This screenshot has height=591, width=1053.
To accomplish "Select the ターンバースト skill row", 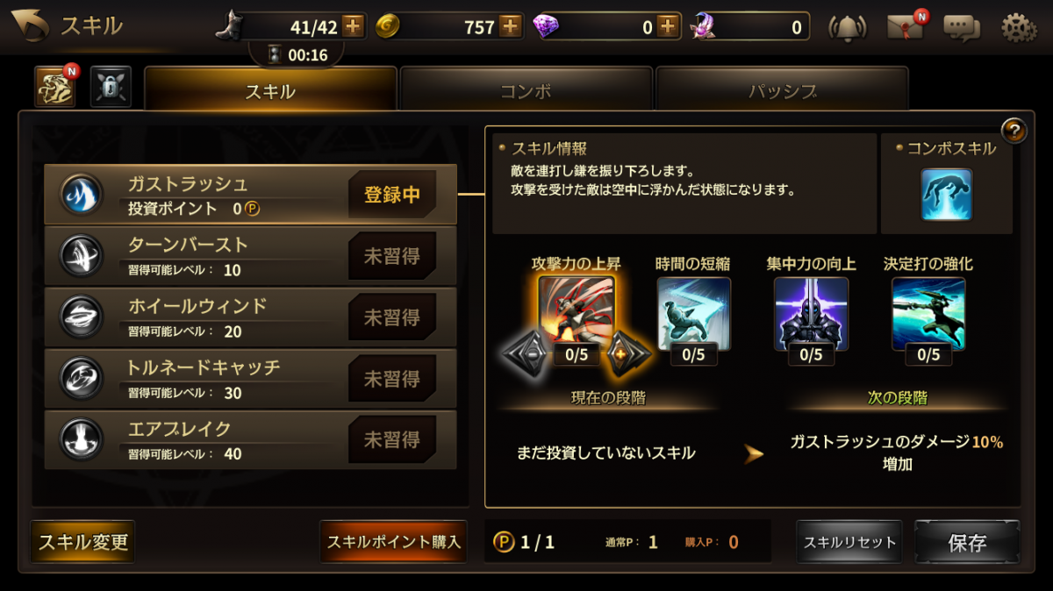I will point(250,256).
